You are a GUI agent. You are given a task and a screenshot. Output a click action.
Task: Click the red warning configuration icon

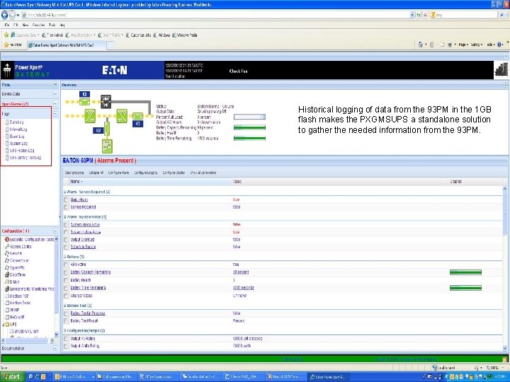pyautogui.click(x=7, y=239)
